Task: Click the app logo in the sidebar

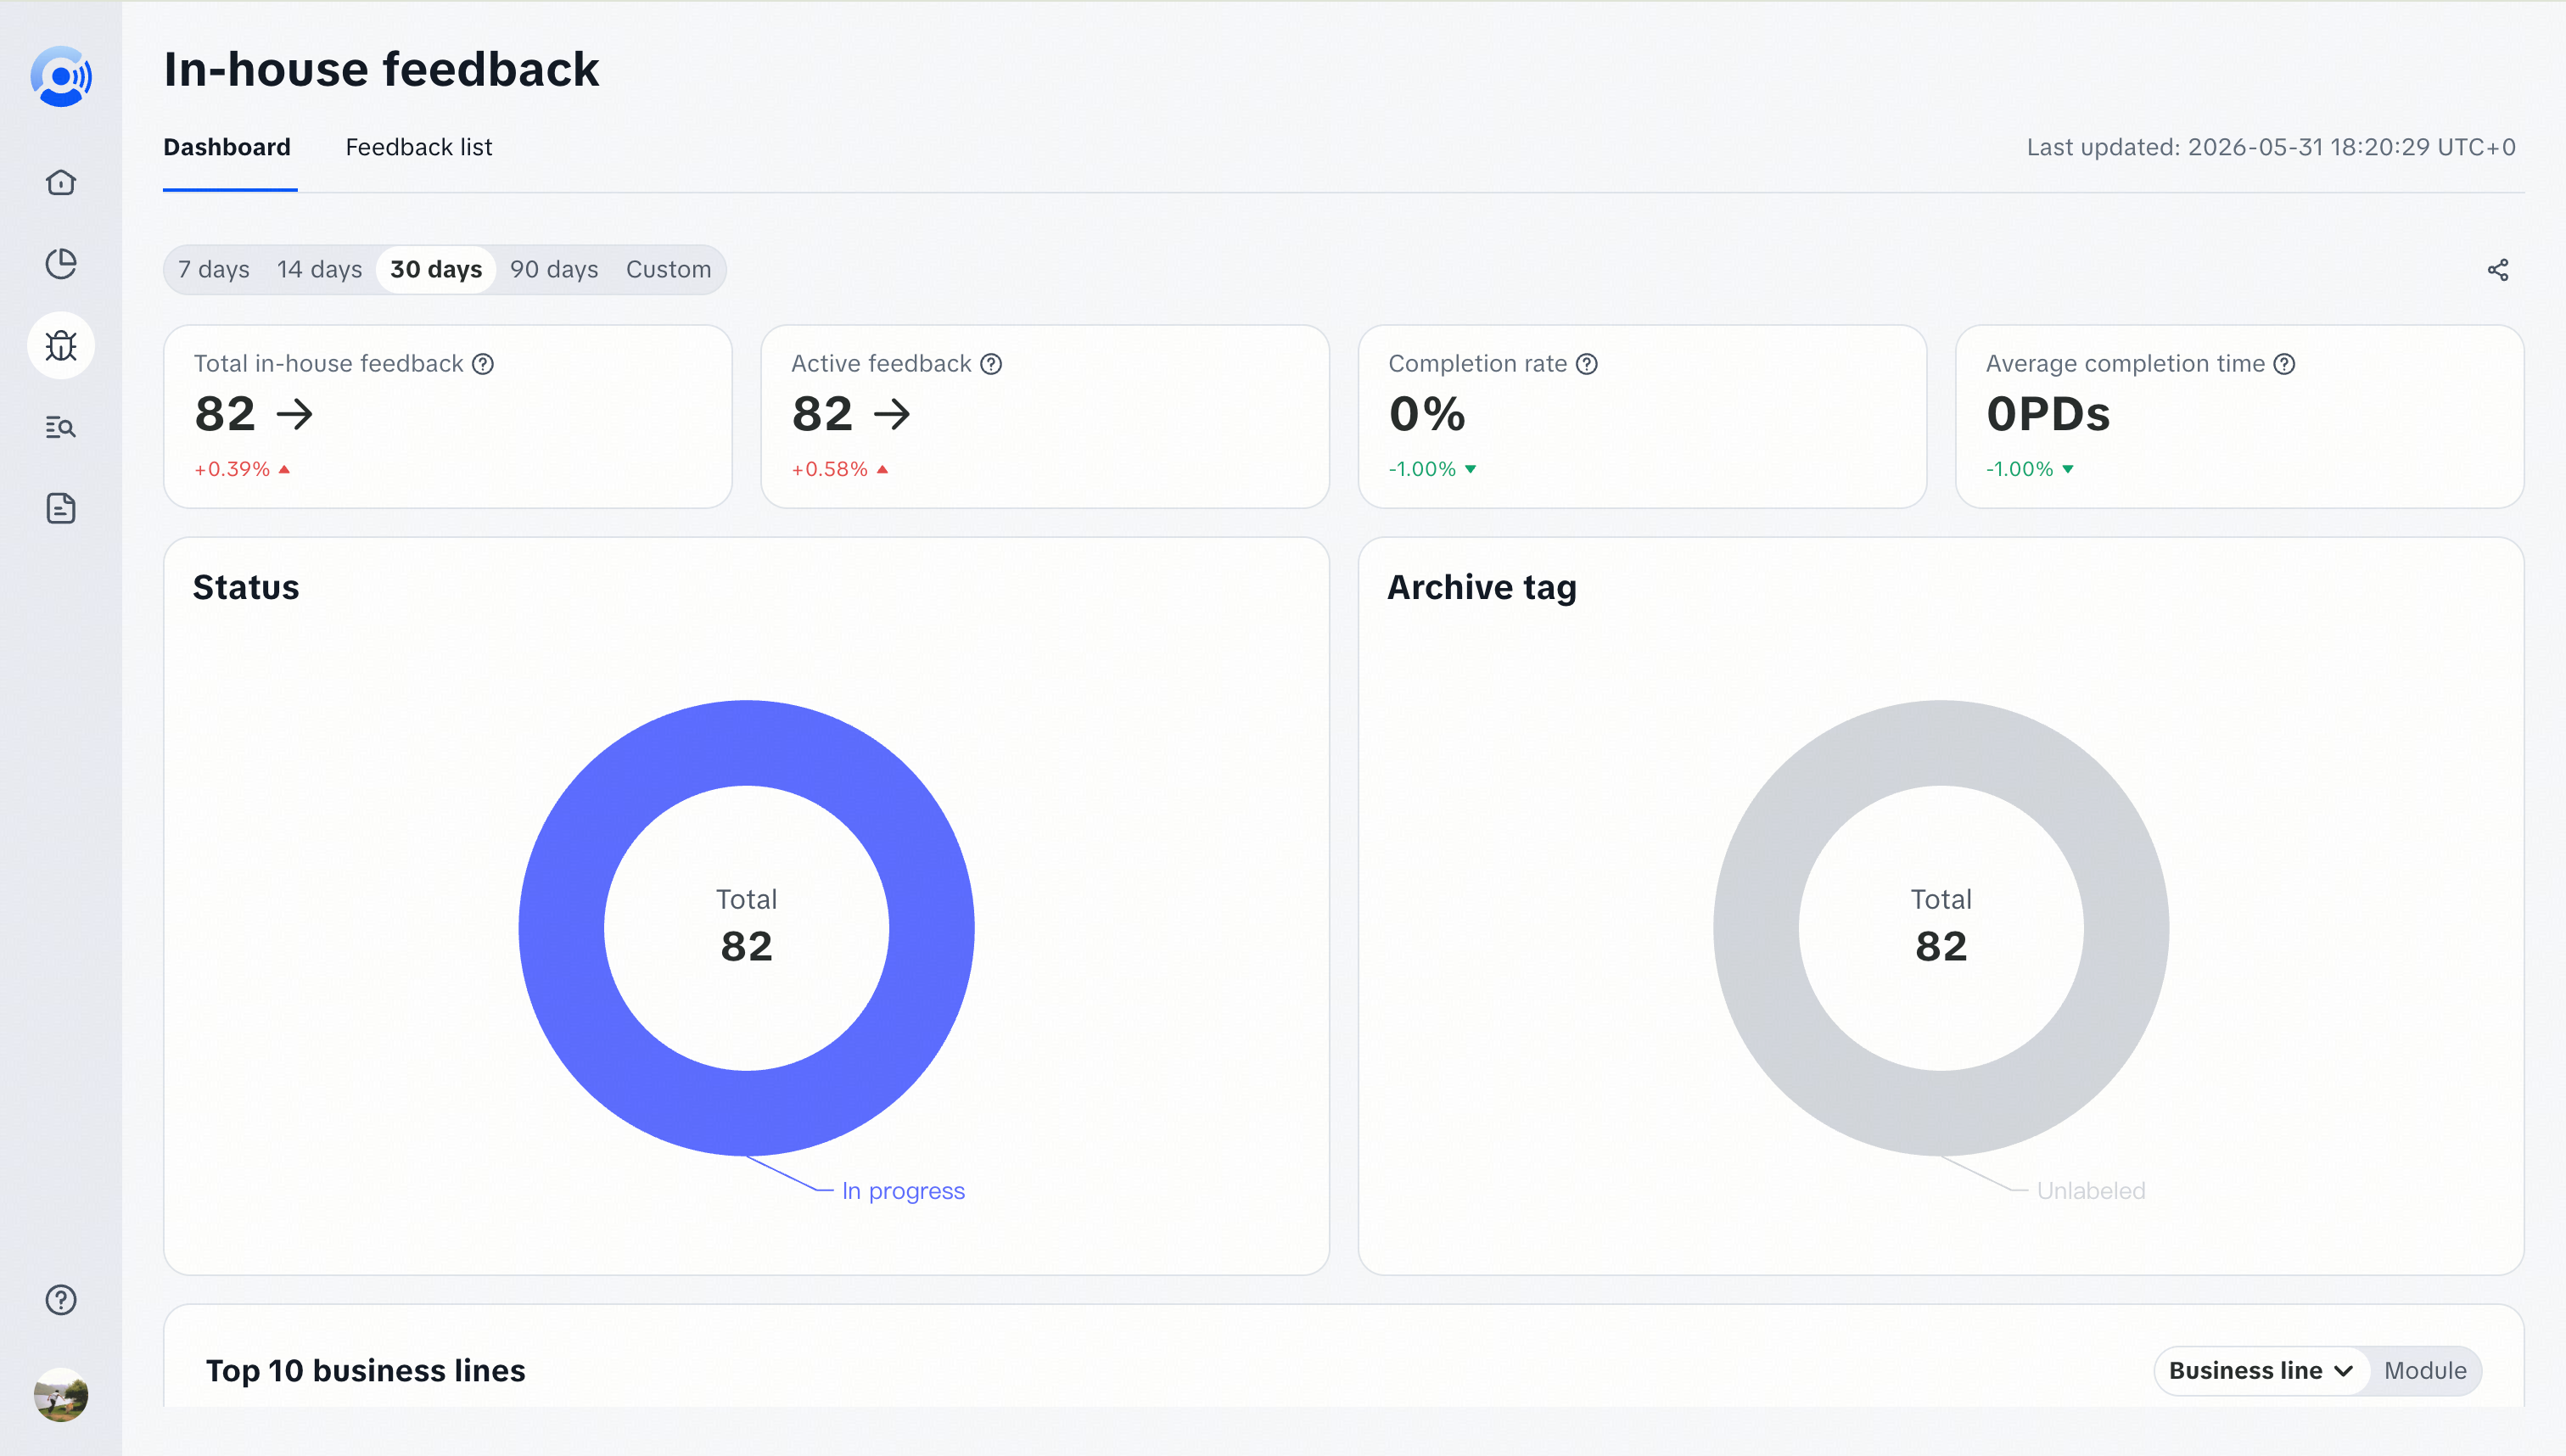Action: tap(61, 76)
